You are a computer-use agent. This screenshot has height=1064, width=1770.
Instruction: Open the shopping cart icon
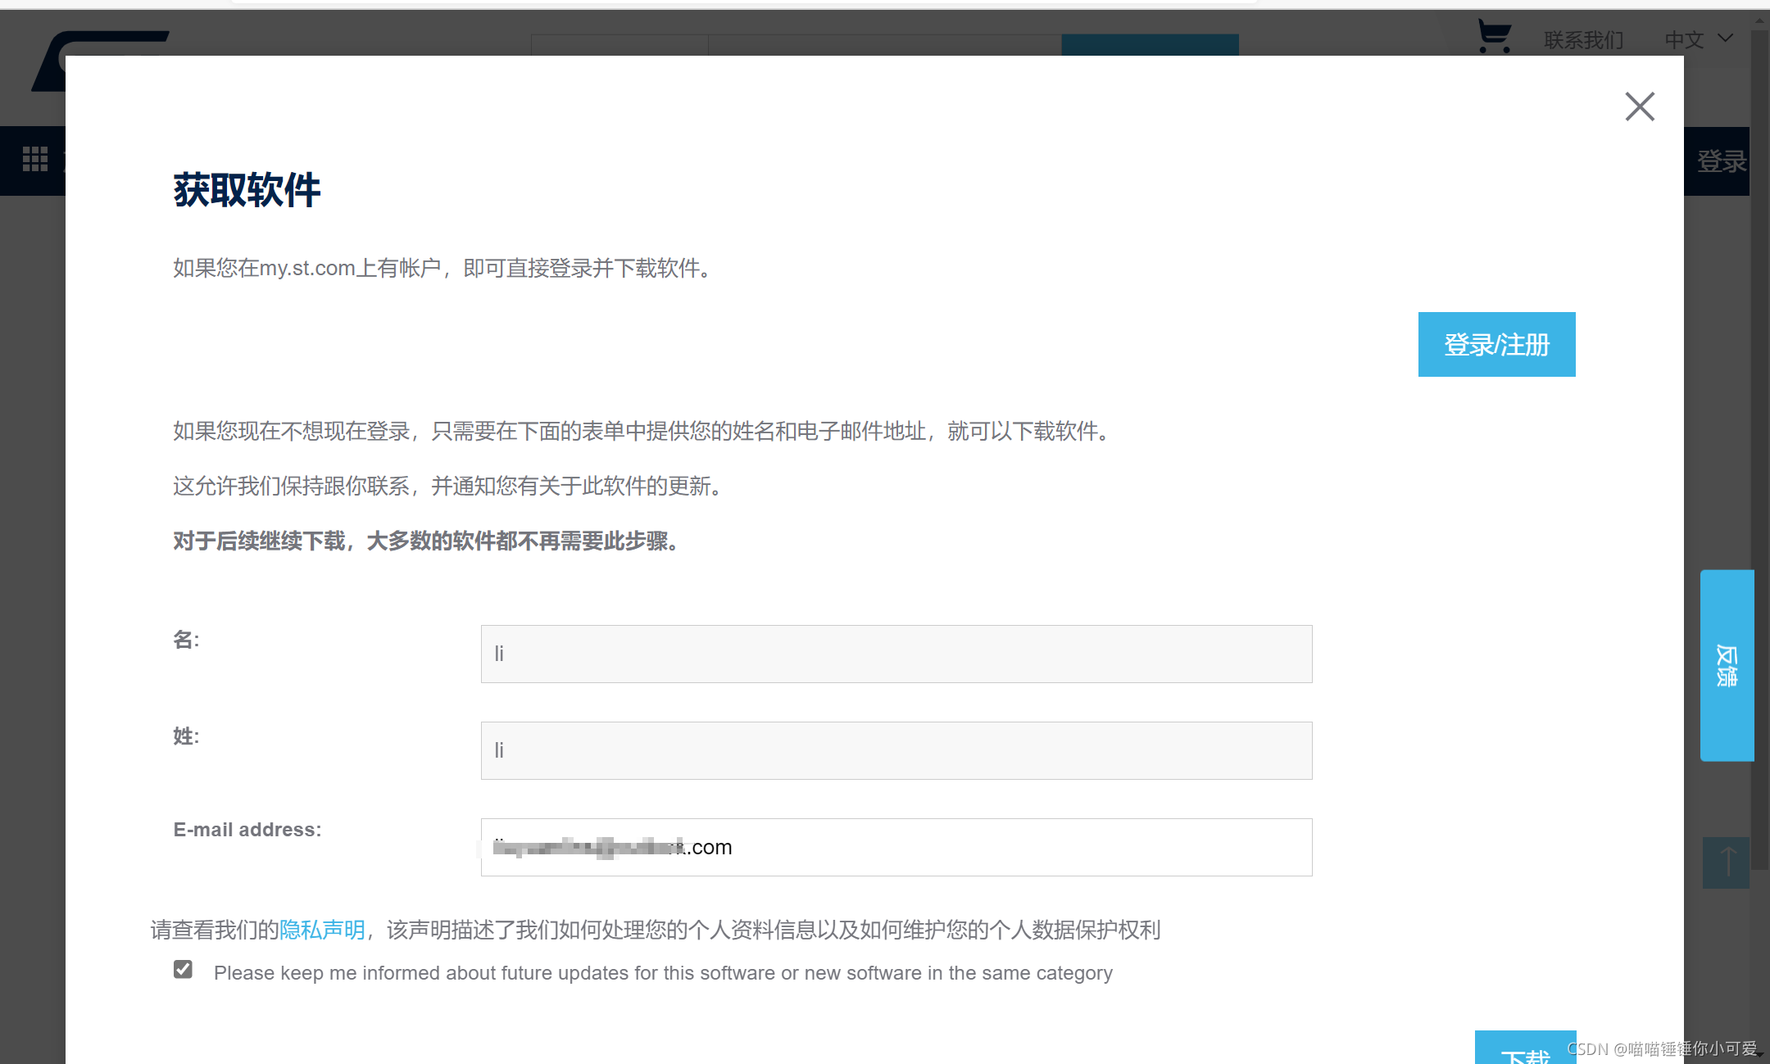coord(1494,37)
